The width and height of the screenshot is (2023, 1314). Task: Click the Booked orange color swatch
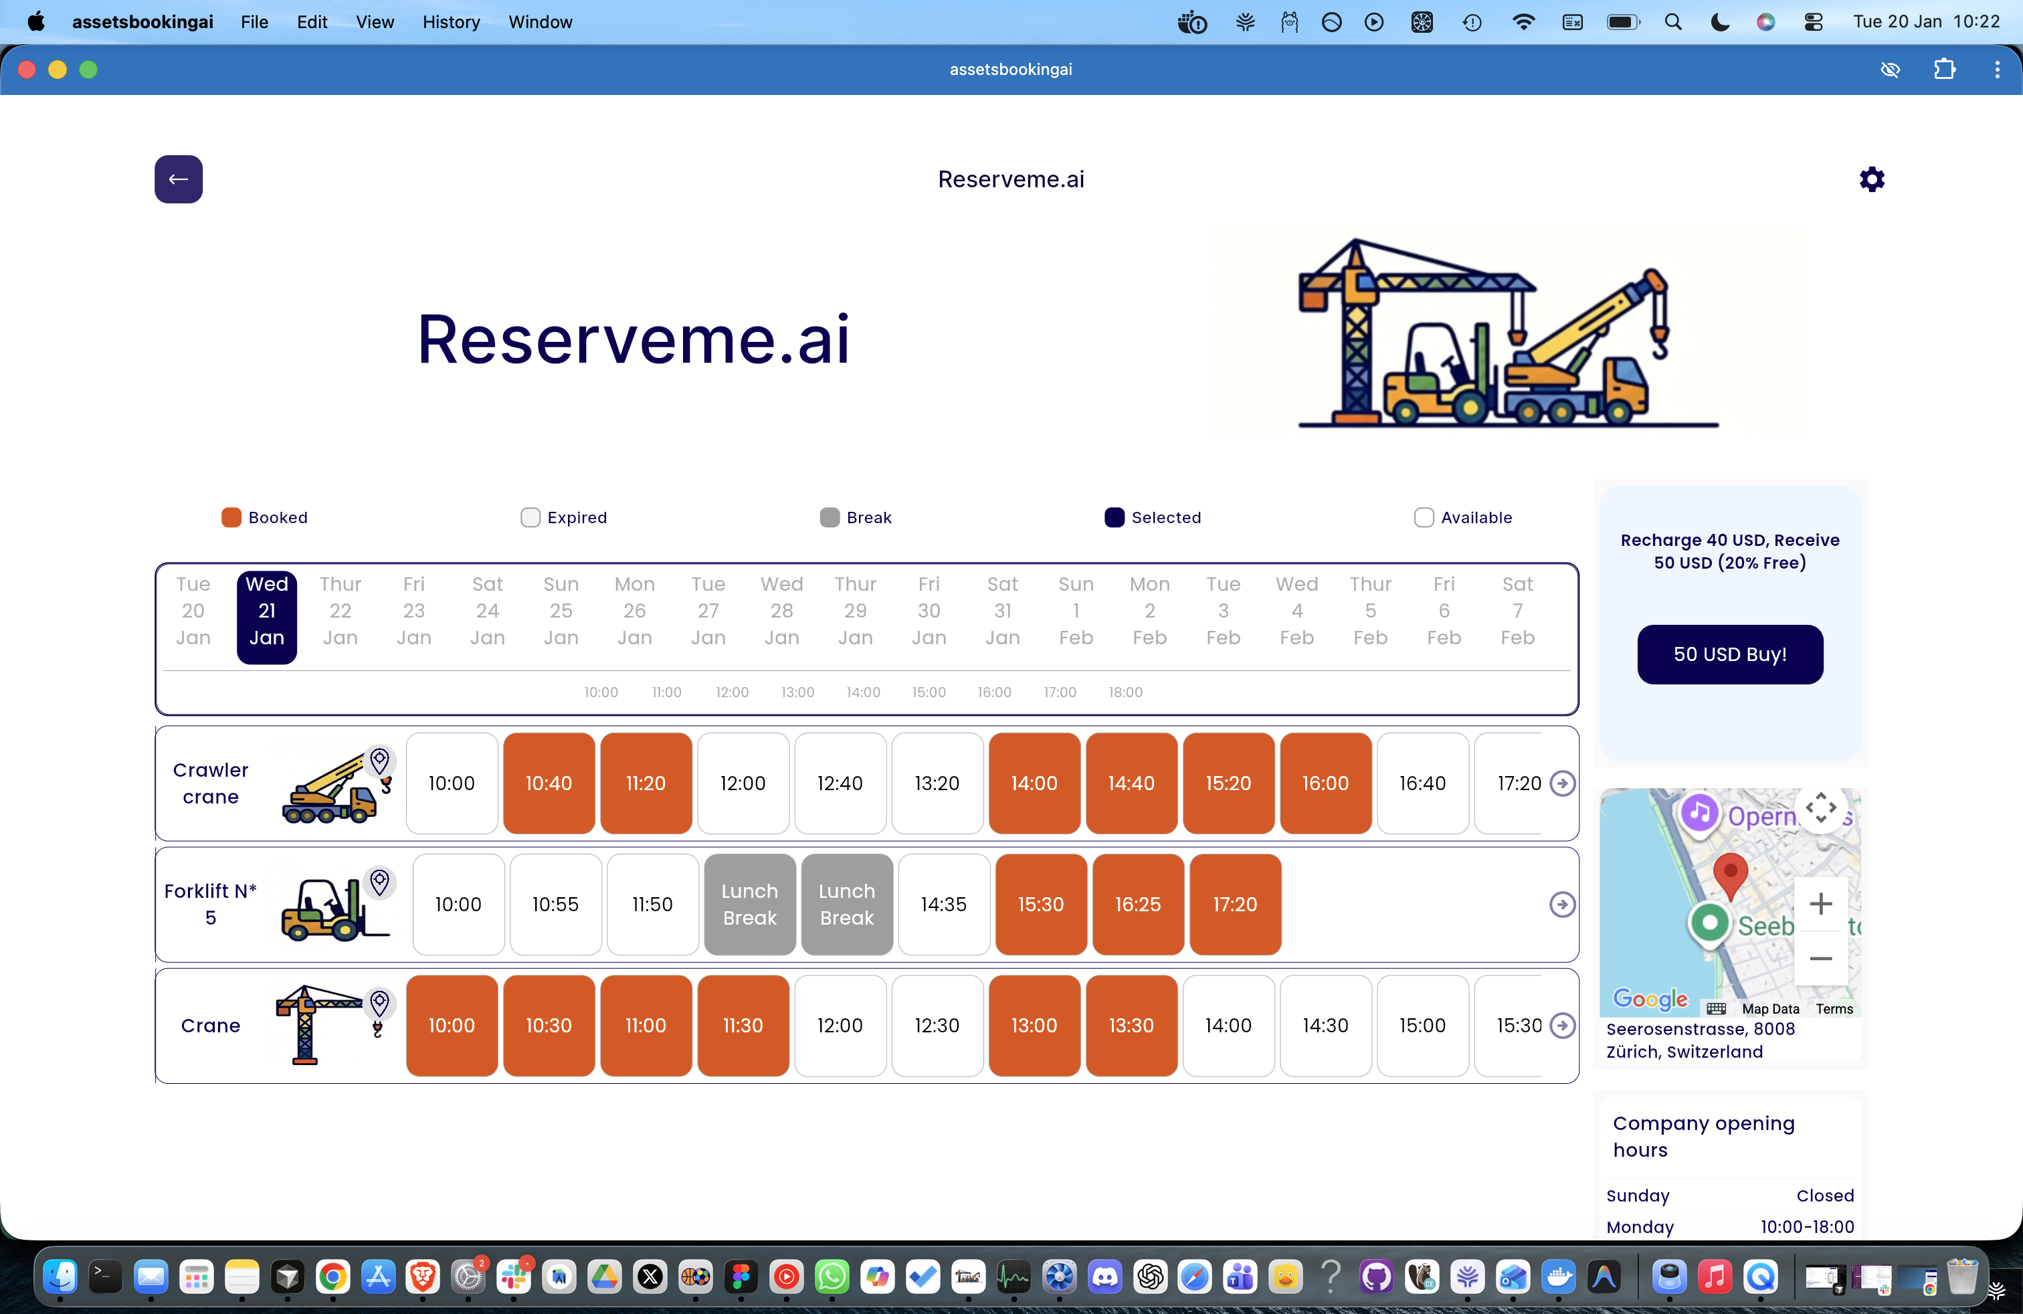coord(230,518)
